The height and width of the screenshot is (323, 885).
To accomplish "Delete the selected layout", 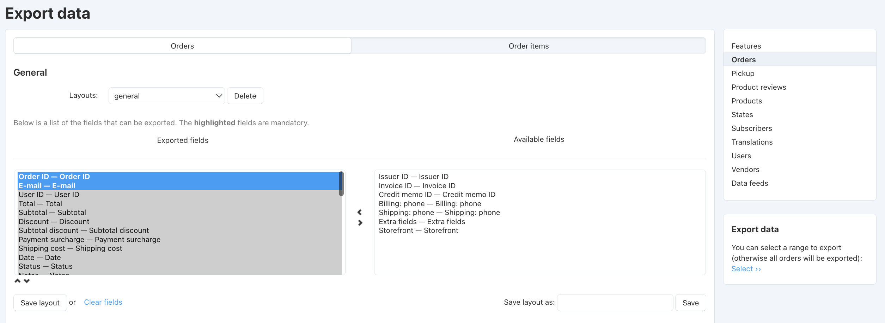I will coord(245,96).
